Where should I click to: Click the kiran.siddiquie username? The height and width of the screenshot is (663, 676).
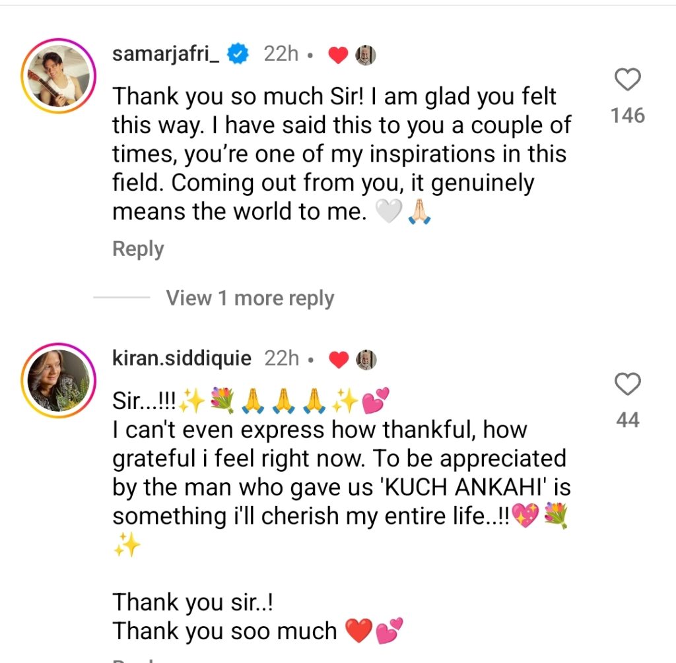(182, 358)
